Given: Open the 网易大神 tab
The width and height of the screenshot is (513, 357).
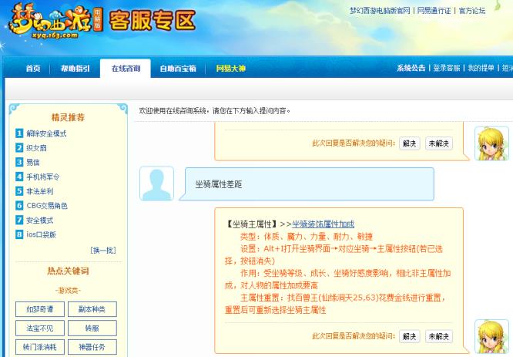Looking at the screenshot, I should pos(231,68).
